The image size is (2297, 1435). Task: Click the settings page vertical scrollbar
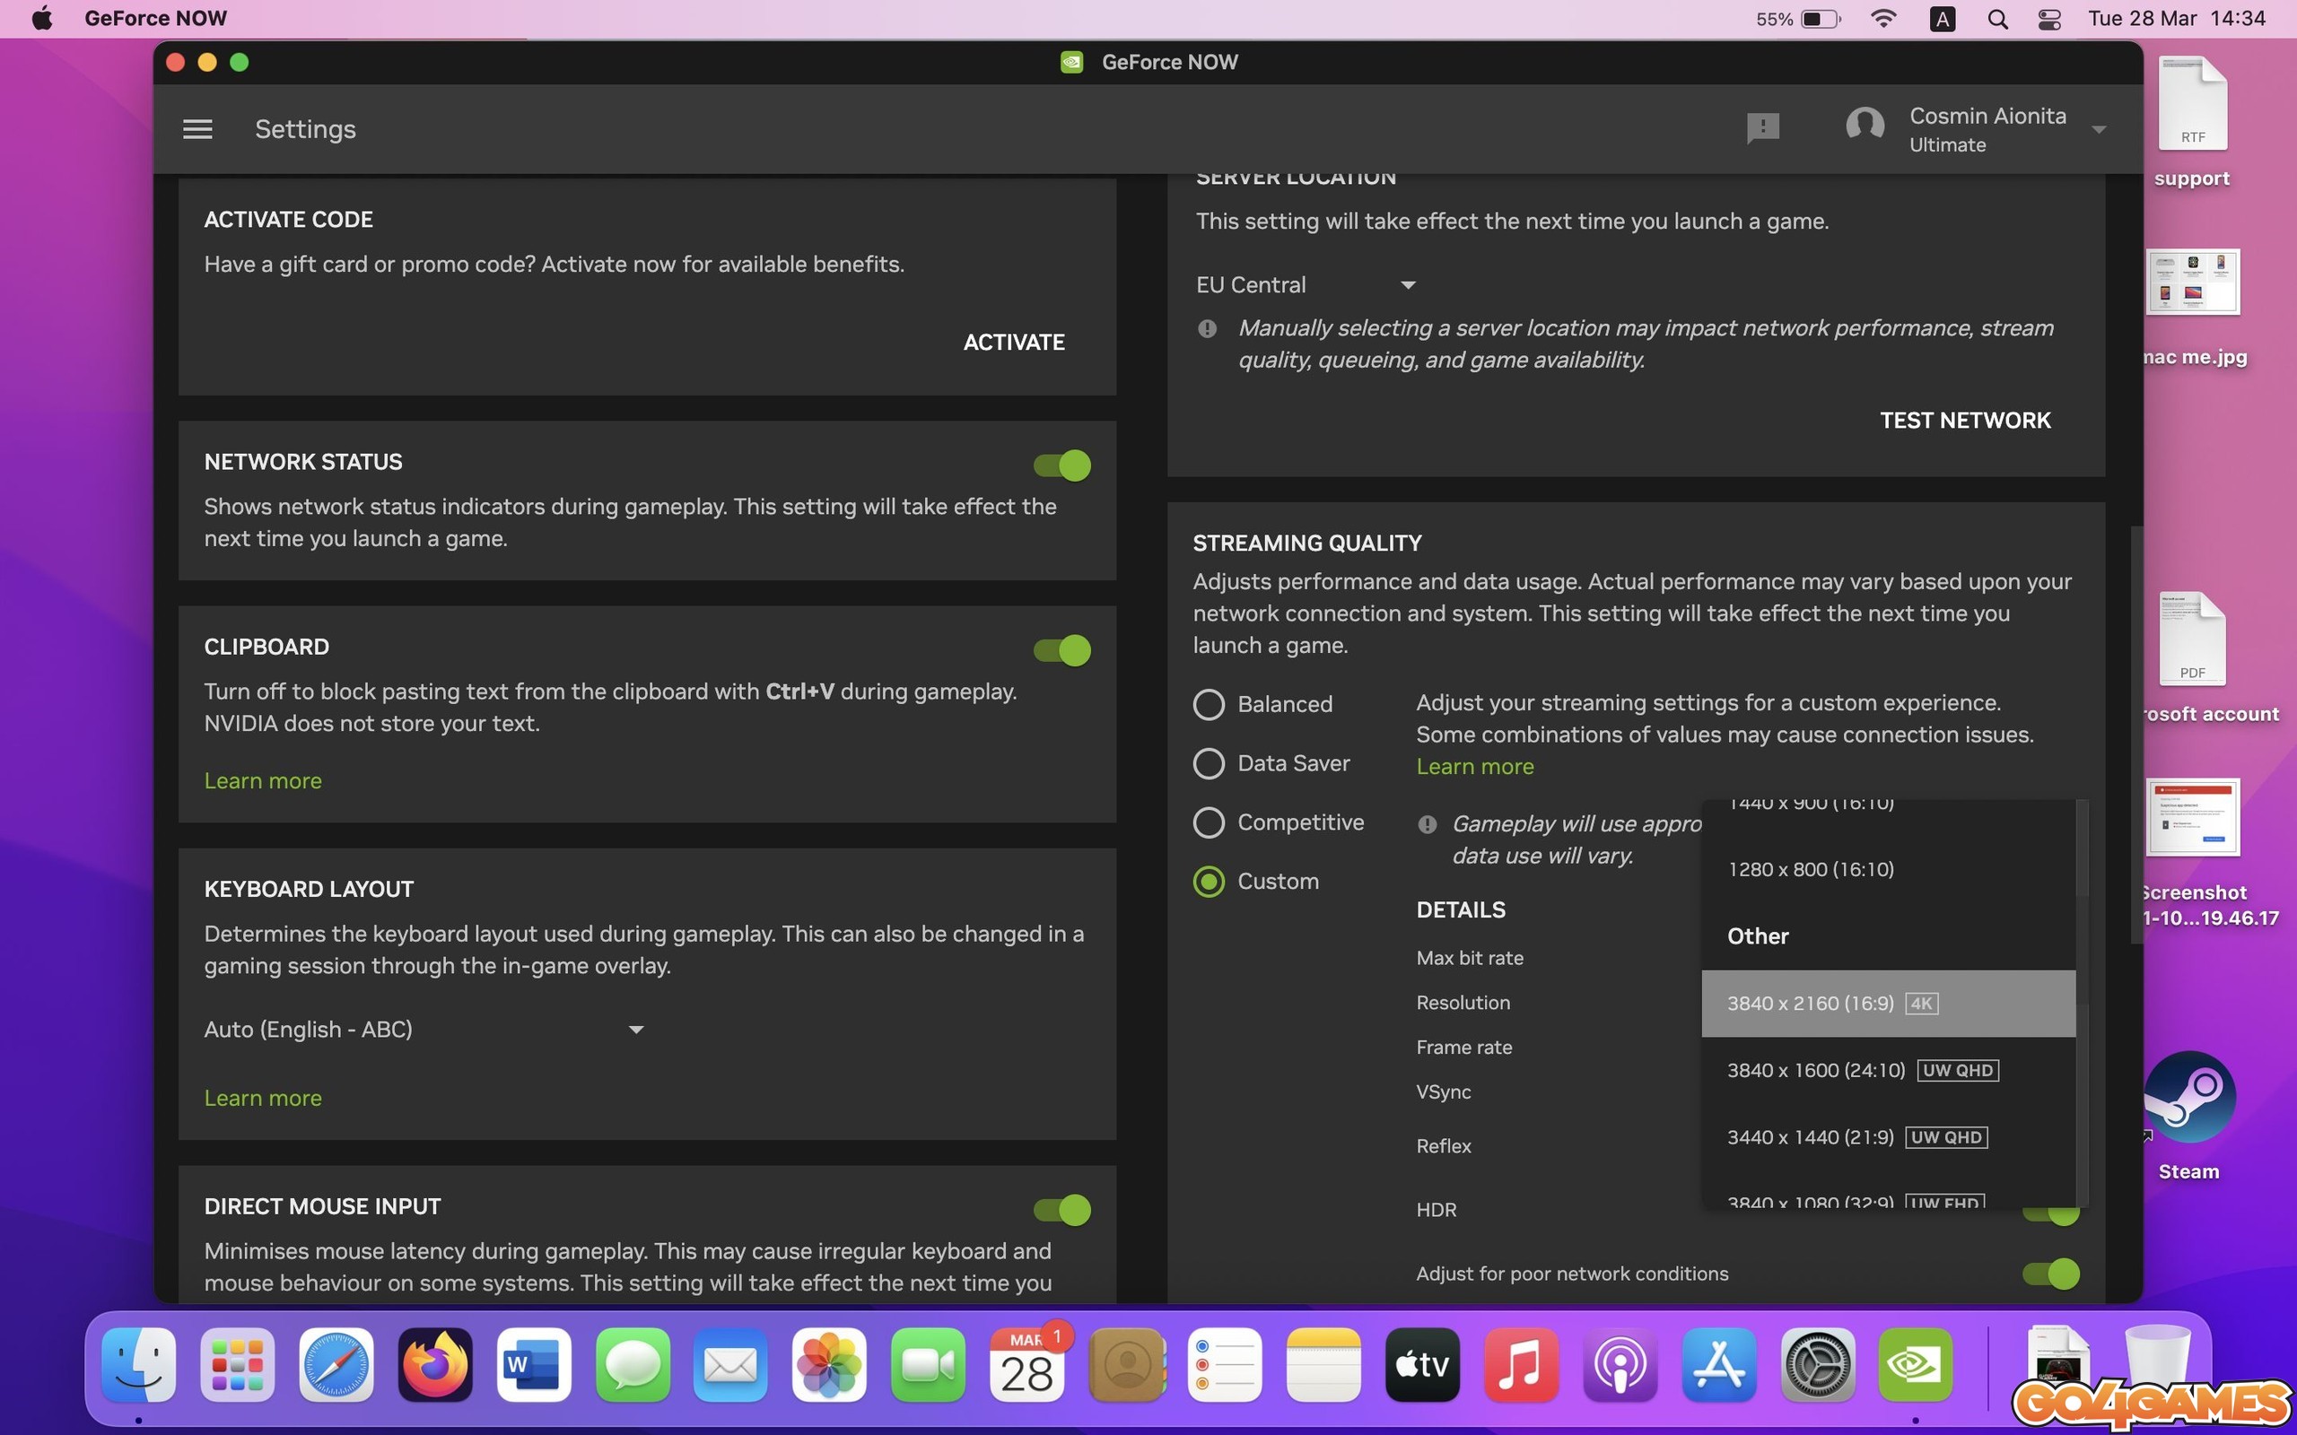coord(2135,735)
